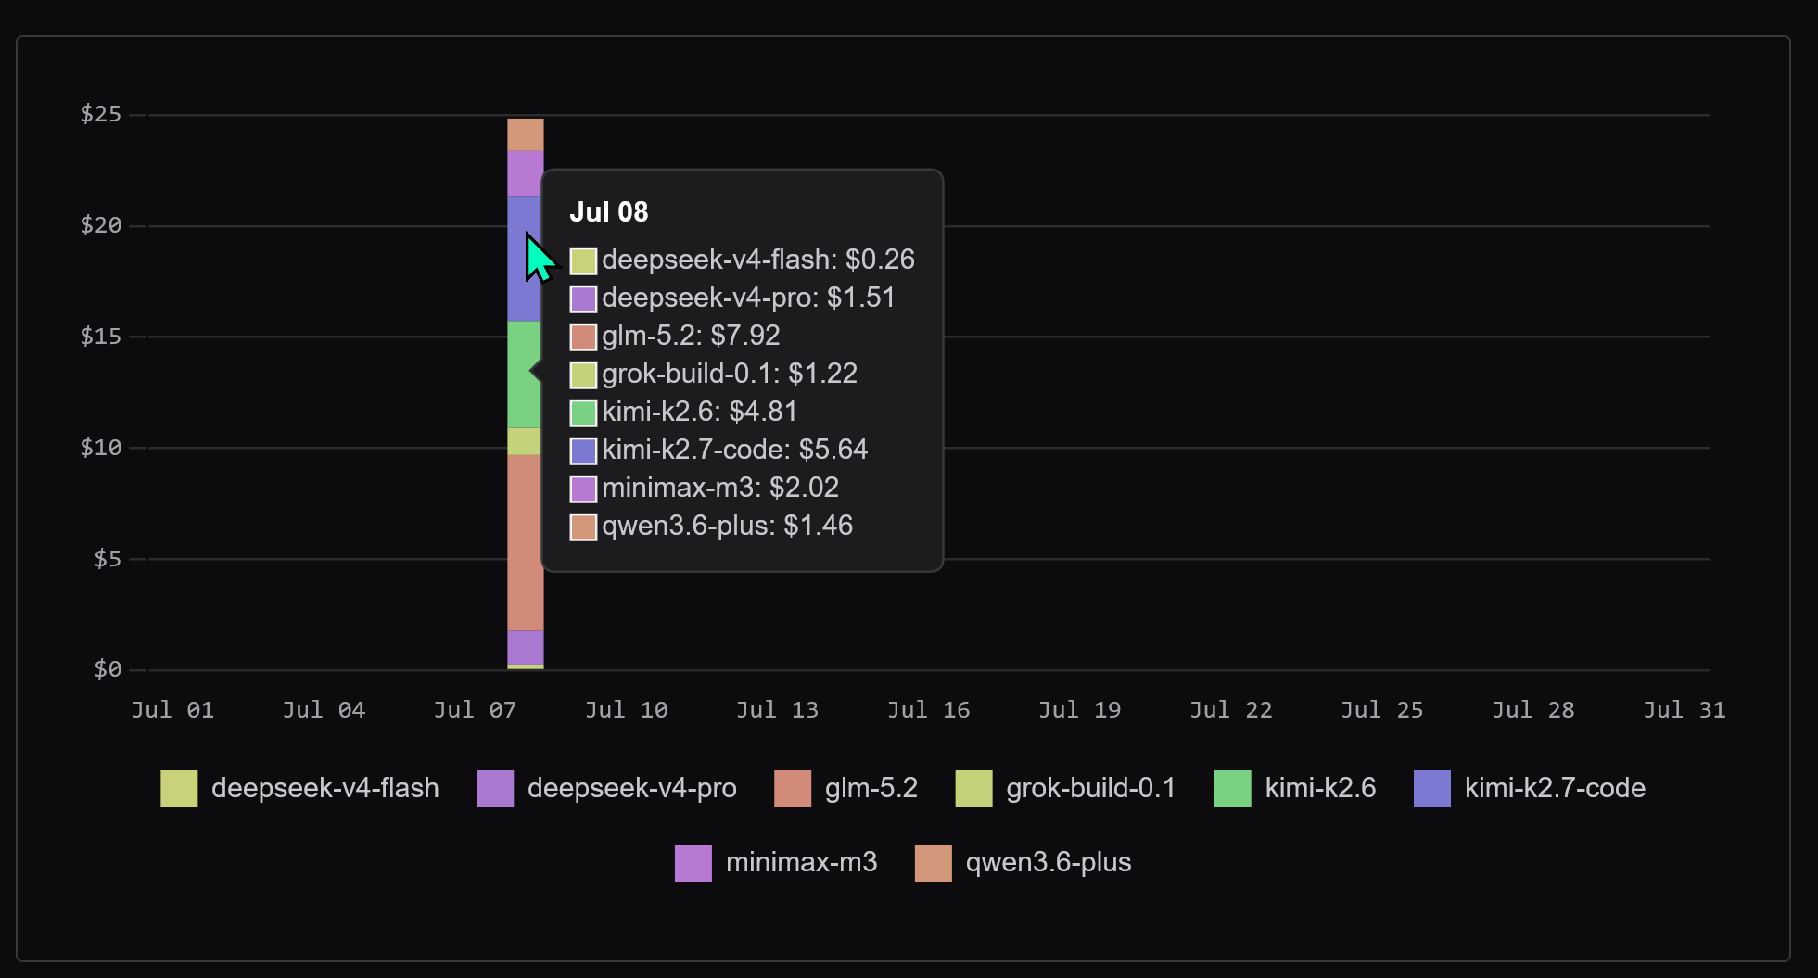Click the minimax-m3 legend color box
The image size is (1818, 978).
[x=693, y=863]
